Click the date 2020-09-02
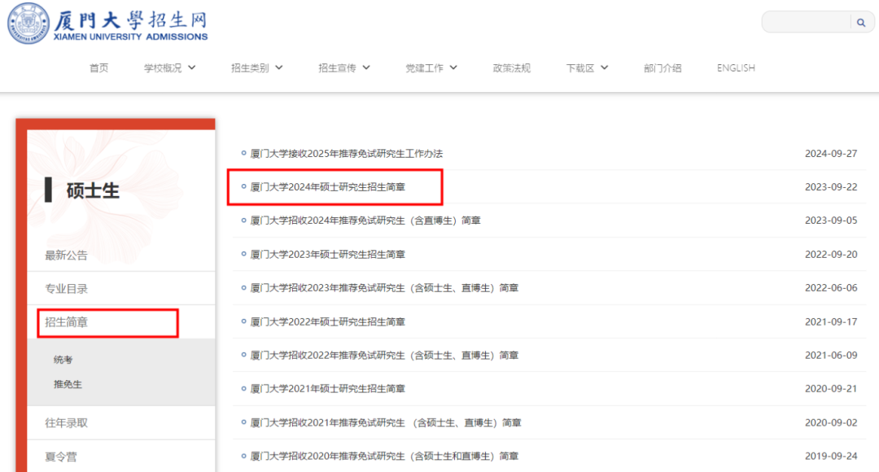This screenshot has height=472, width=879. (831, 422)
